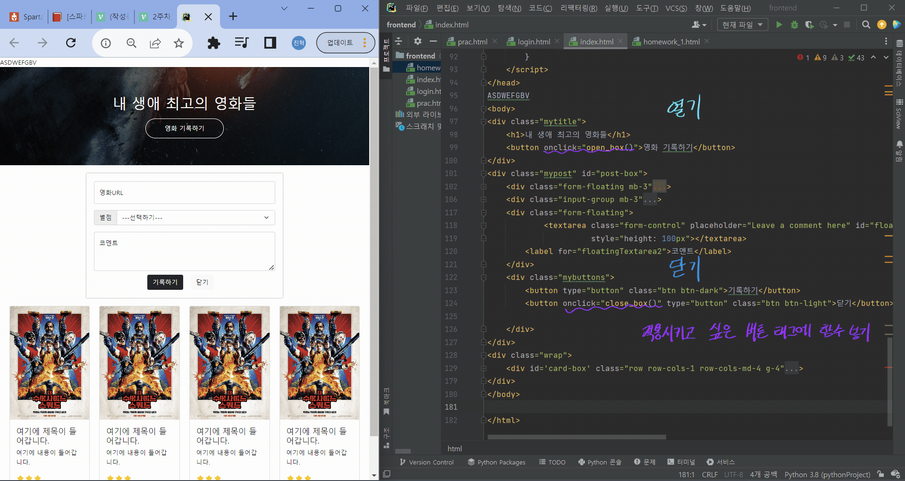Switch to login.html editor tab
The image size is (905, 481).
[x=533, y=42]
